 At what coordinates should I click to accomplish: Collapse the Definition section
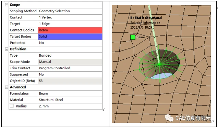click(x=7, y=49)
